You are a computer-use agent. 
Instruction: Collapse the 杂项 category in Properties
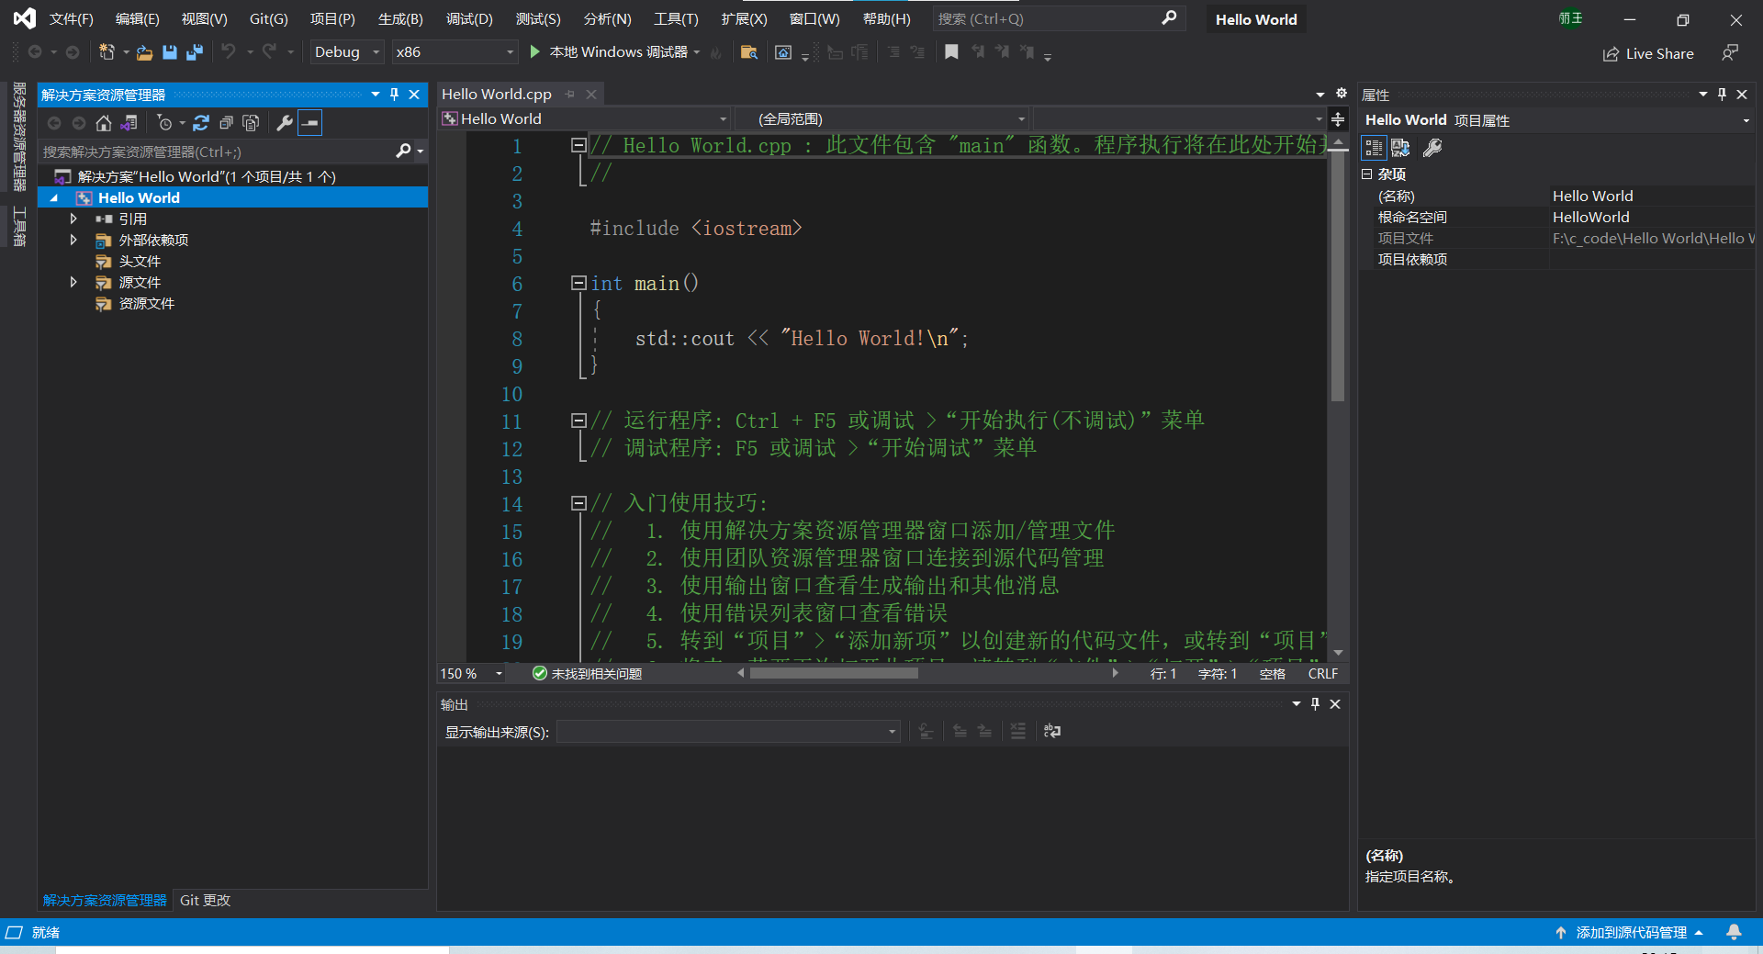(x=1366, y=174)
